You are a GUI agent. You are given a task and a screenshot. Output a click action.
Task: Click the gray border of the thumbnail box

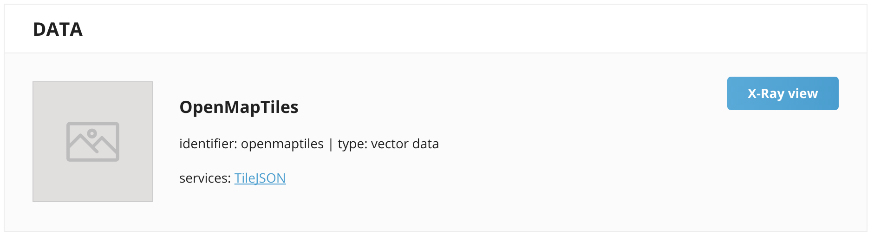[x=33, y=142]
